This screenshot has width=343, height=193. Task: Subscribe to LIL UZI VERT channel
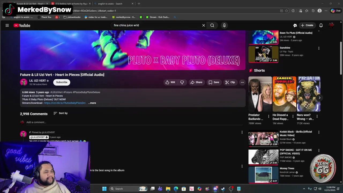pos(62,82)
